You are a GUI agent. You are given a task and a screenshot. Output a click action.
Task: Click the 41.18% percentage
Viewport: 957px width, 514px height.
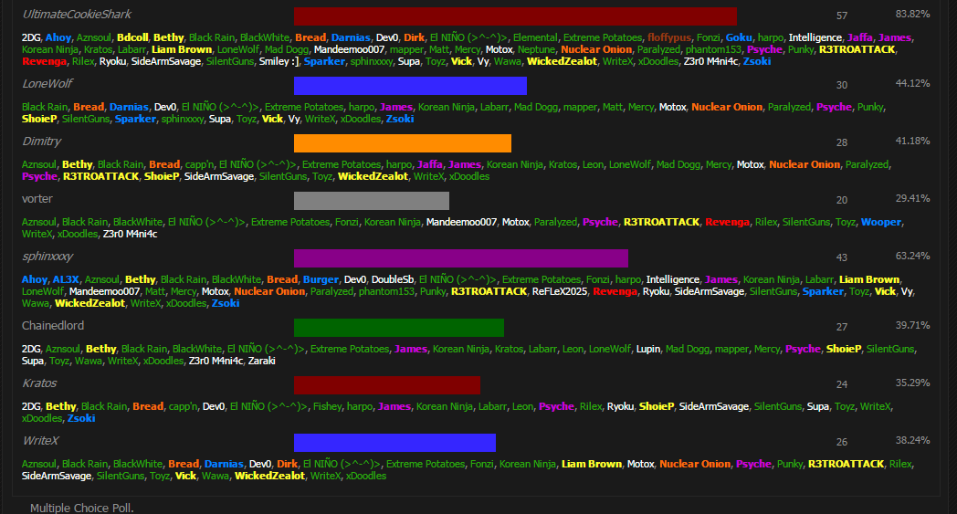click(912, 141)
